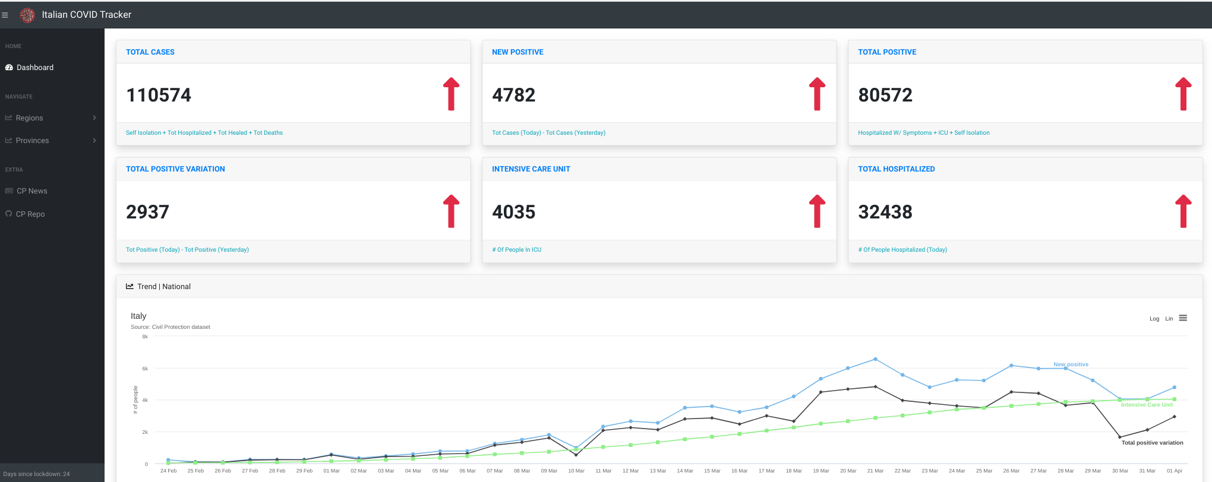This screenshot has width=1212, height=482.
Task: Expand the Provinces submenu chevron
Action: click(x=94, y=141)
